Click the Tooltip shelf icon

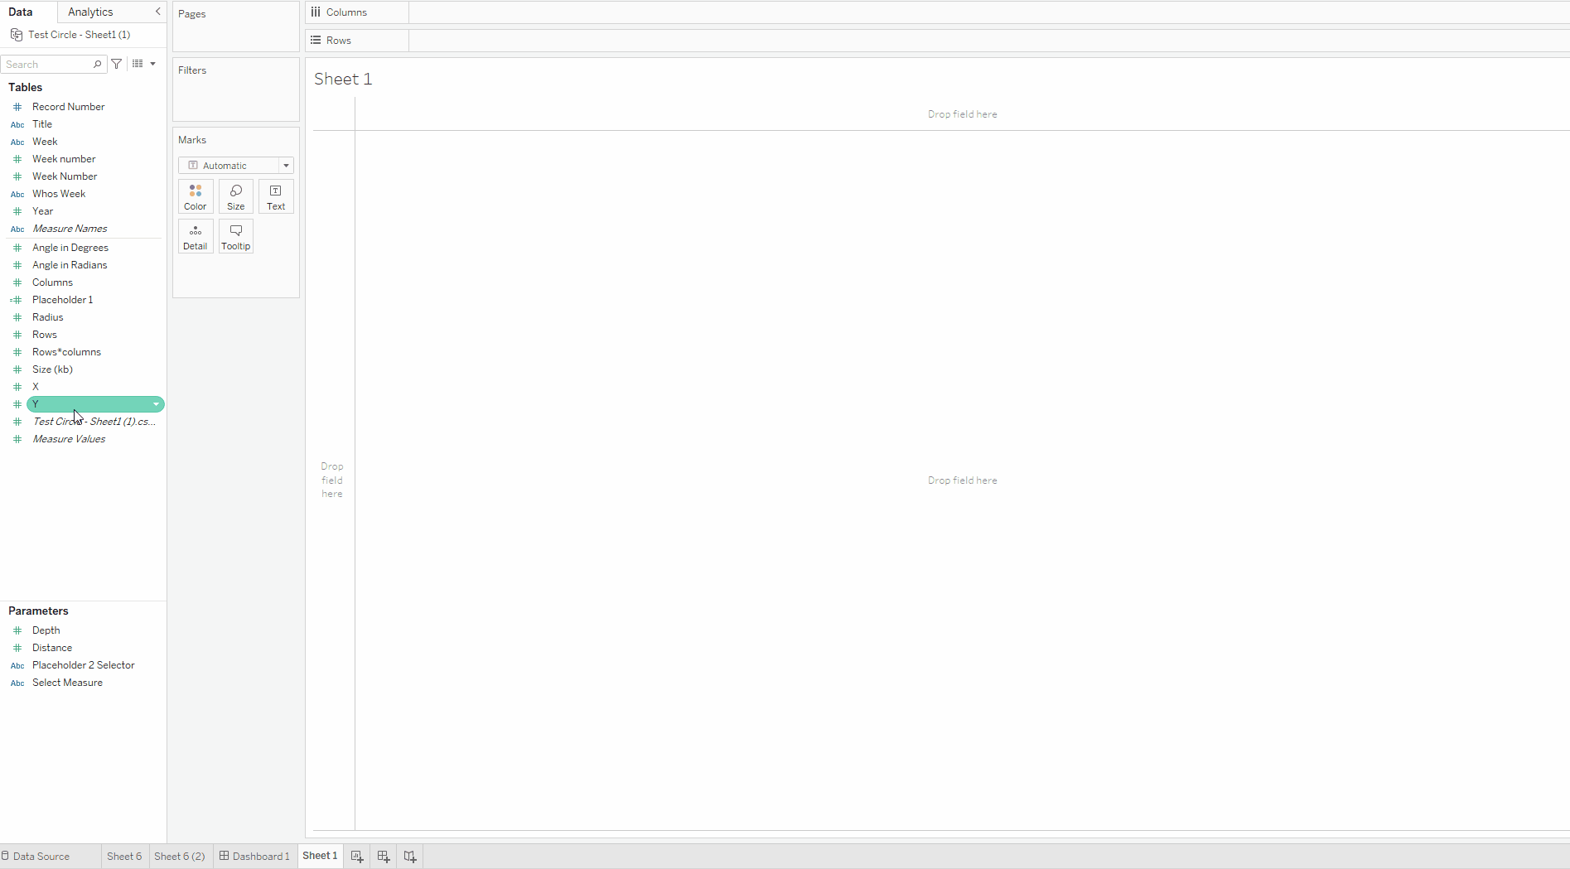[x=235, y=236]
